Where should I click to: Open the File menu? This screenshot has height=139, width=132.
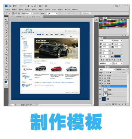click(x=7, y=10)
